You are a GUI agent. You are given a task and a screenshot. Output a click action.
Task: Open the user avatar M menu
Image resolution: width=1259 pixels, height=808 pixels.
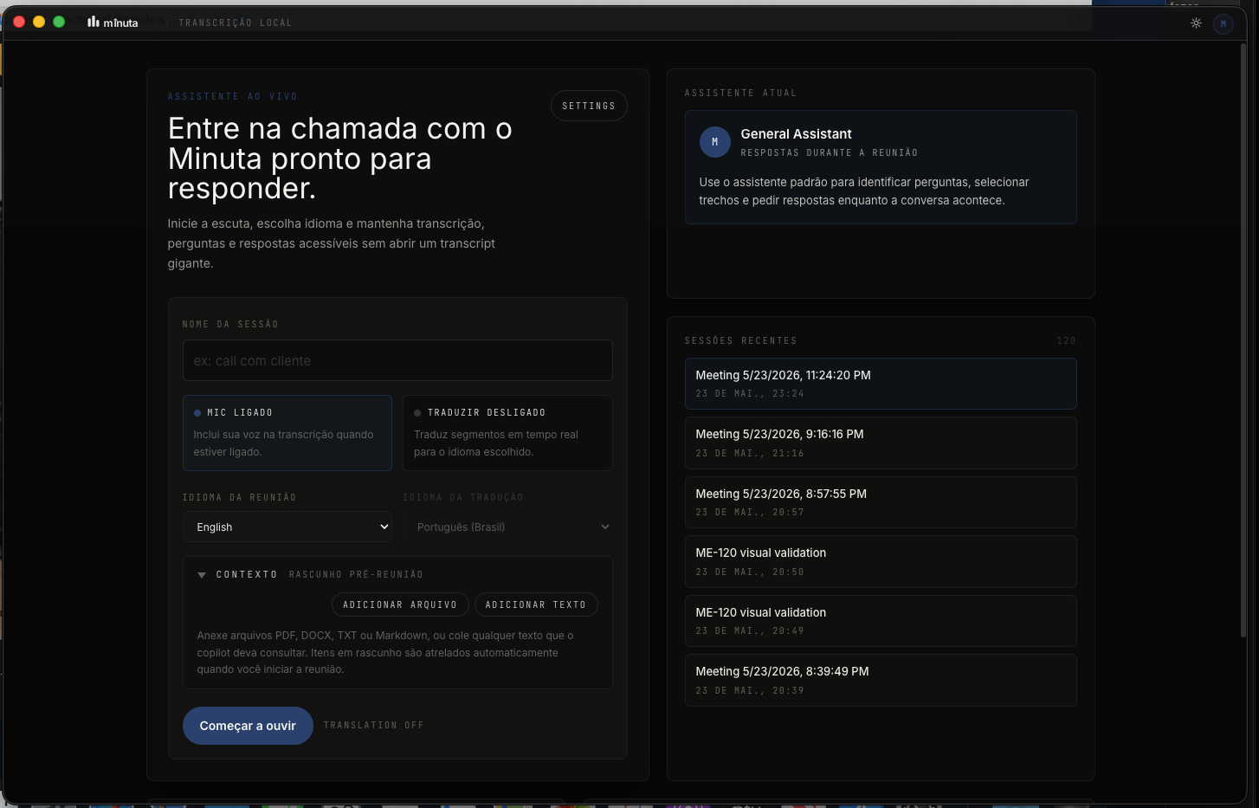tap(1223, 23)
